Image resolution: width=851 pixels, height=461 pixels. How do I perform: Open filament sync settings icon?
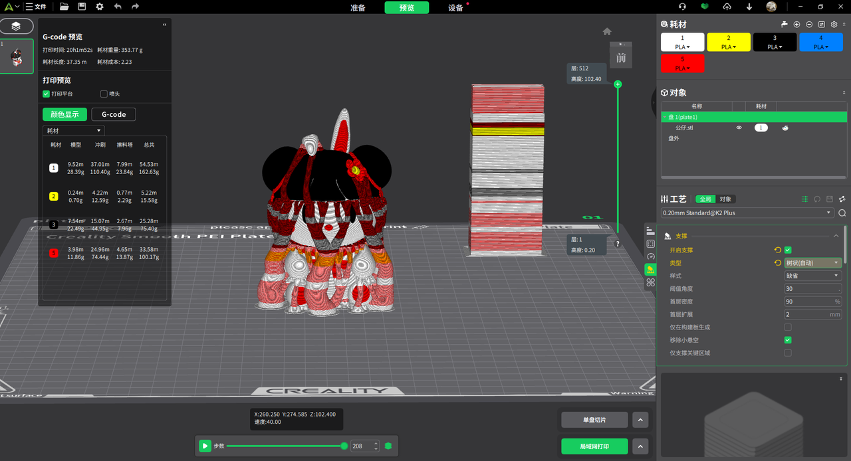(x=822, y=24)
